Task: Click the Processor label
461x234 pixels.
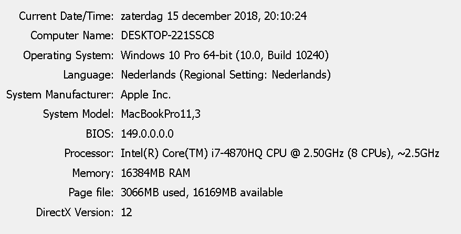Action: pyautogui.click(x=89, y=153)
